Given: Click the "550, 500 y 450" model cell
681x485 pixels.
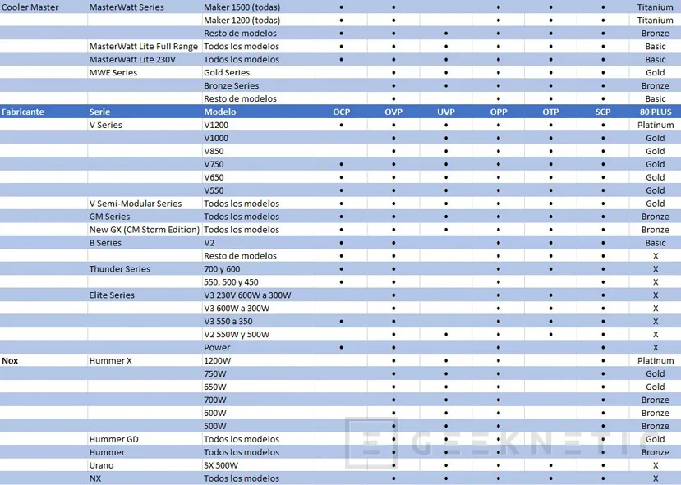Looking at the screenshot, I should 231,282.
